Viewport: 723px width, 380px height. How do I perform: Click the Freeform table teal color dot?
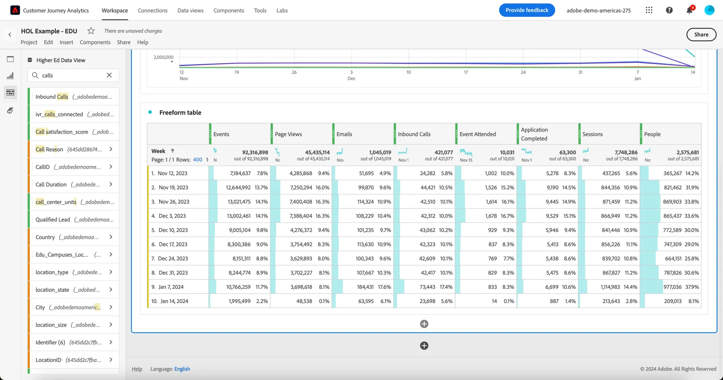(x=150, y=112)
